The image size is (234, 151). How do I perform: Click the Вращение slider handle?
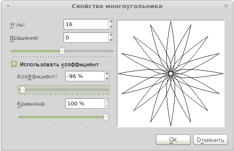pyautogui.click(x=62, y=51)
